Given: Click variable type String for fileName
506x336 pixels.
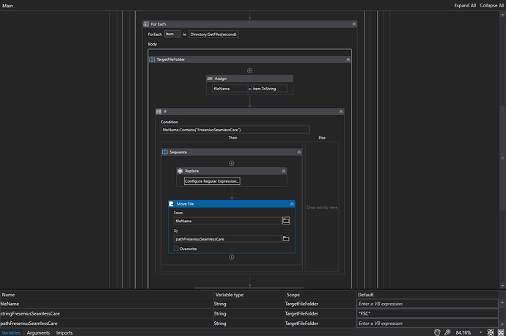Looking at the screenshot, I should (220, 304).
